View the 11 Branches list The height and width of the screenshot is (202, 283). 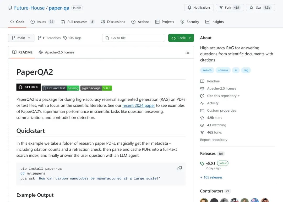(x=49, y=38)
